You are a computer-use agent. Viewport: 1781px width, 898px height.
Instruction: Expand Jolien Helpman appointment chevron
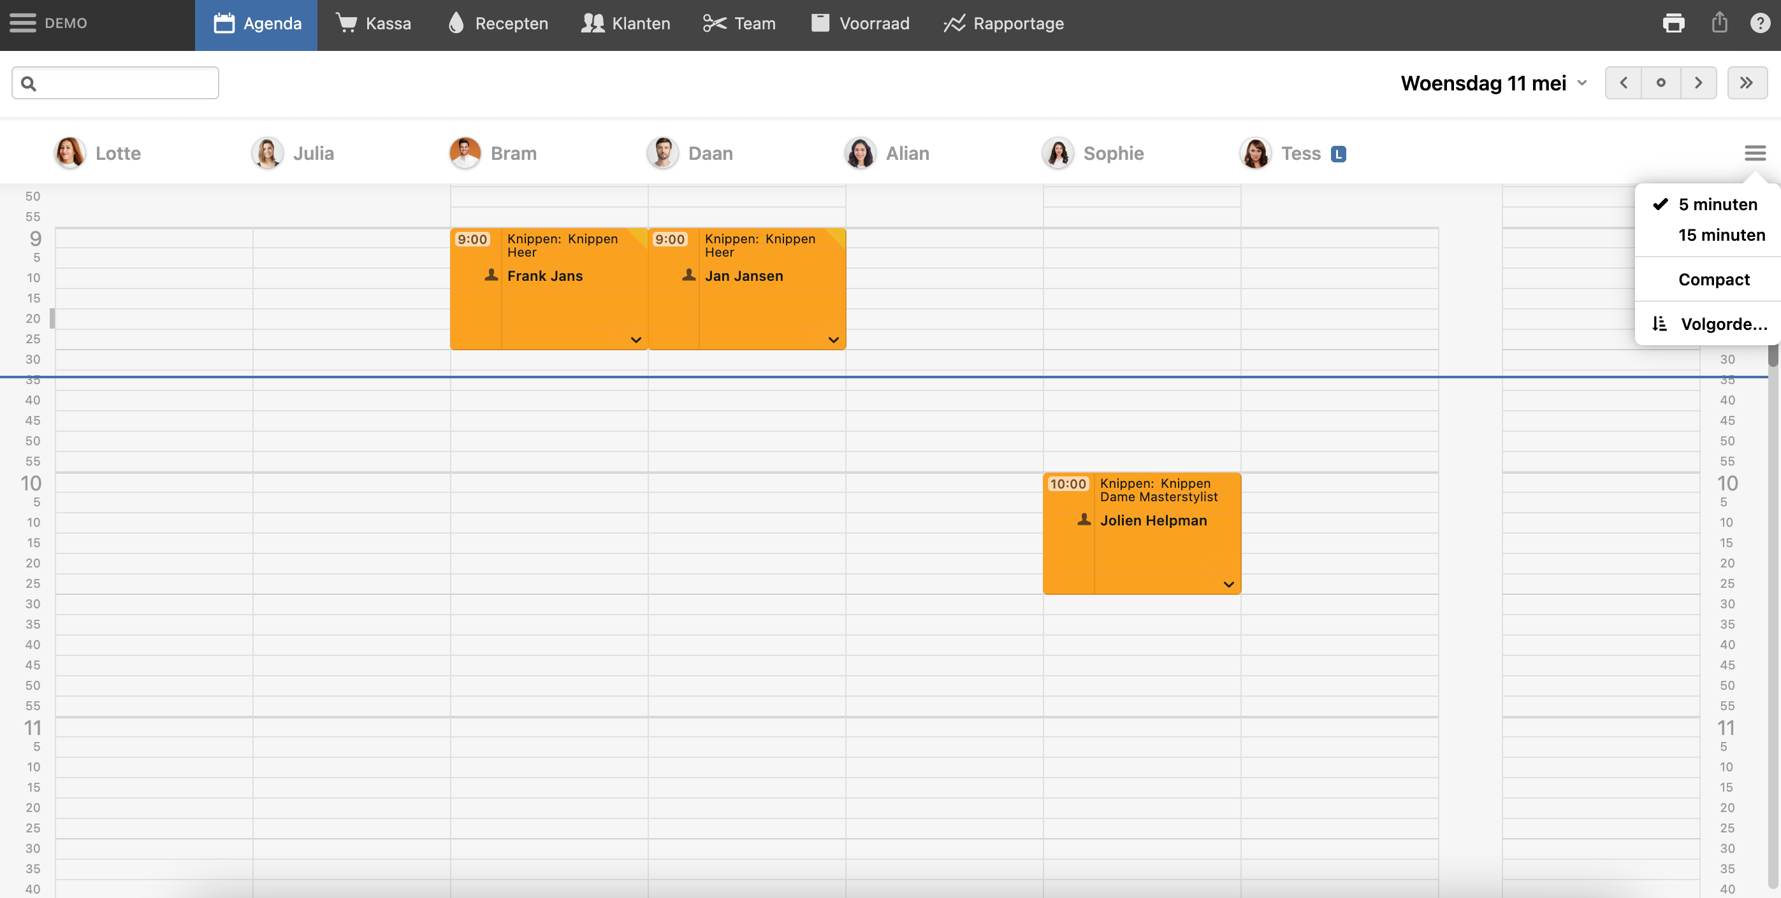[1228, 585]
